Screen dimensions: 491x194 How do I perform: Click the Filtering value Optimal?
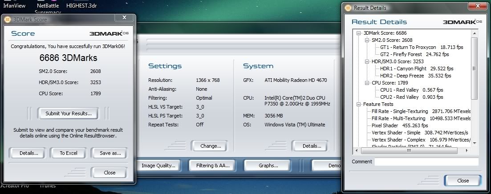[204, 98]
